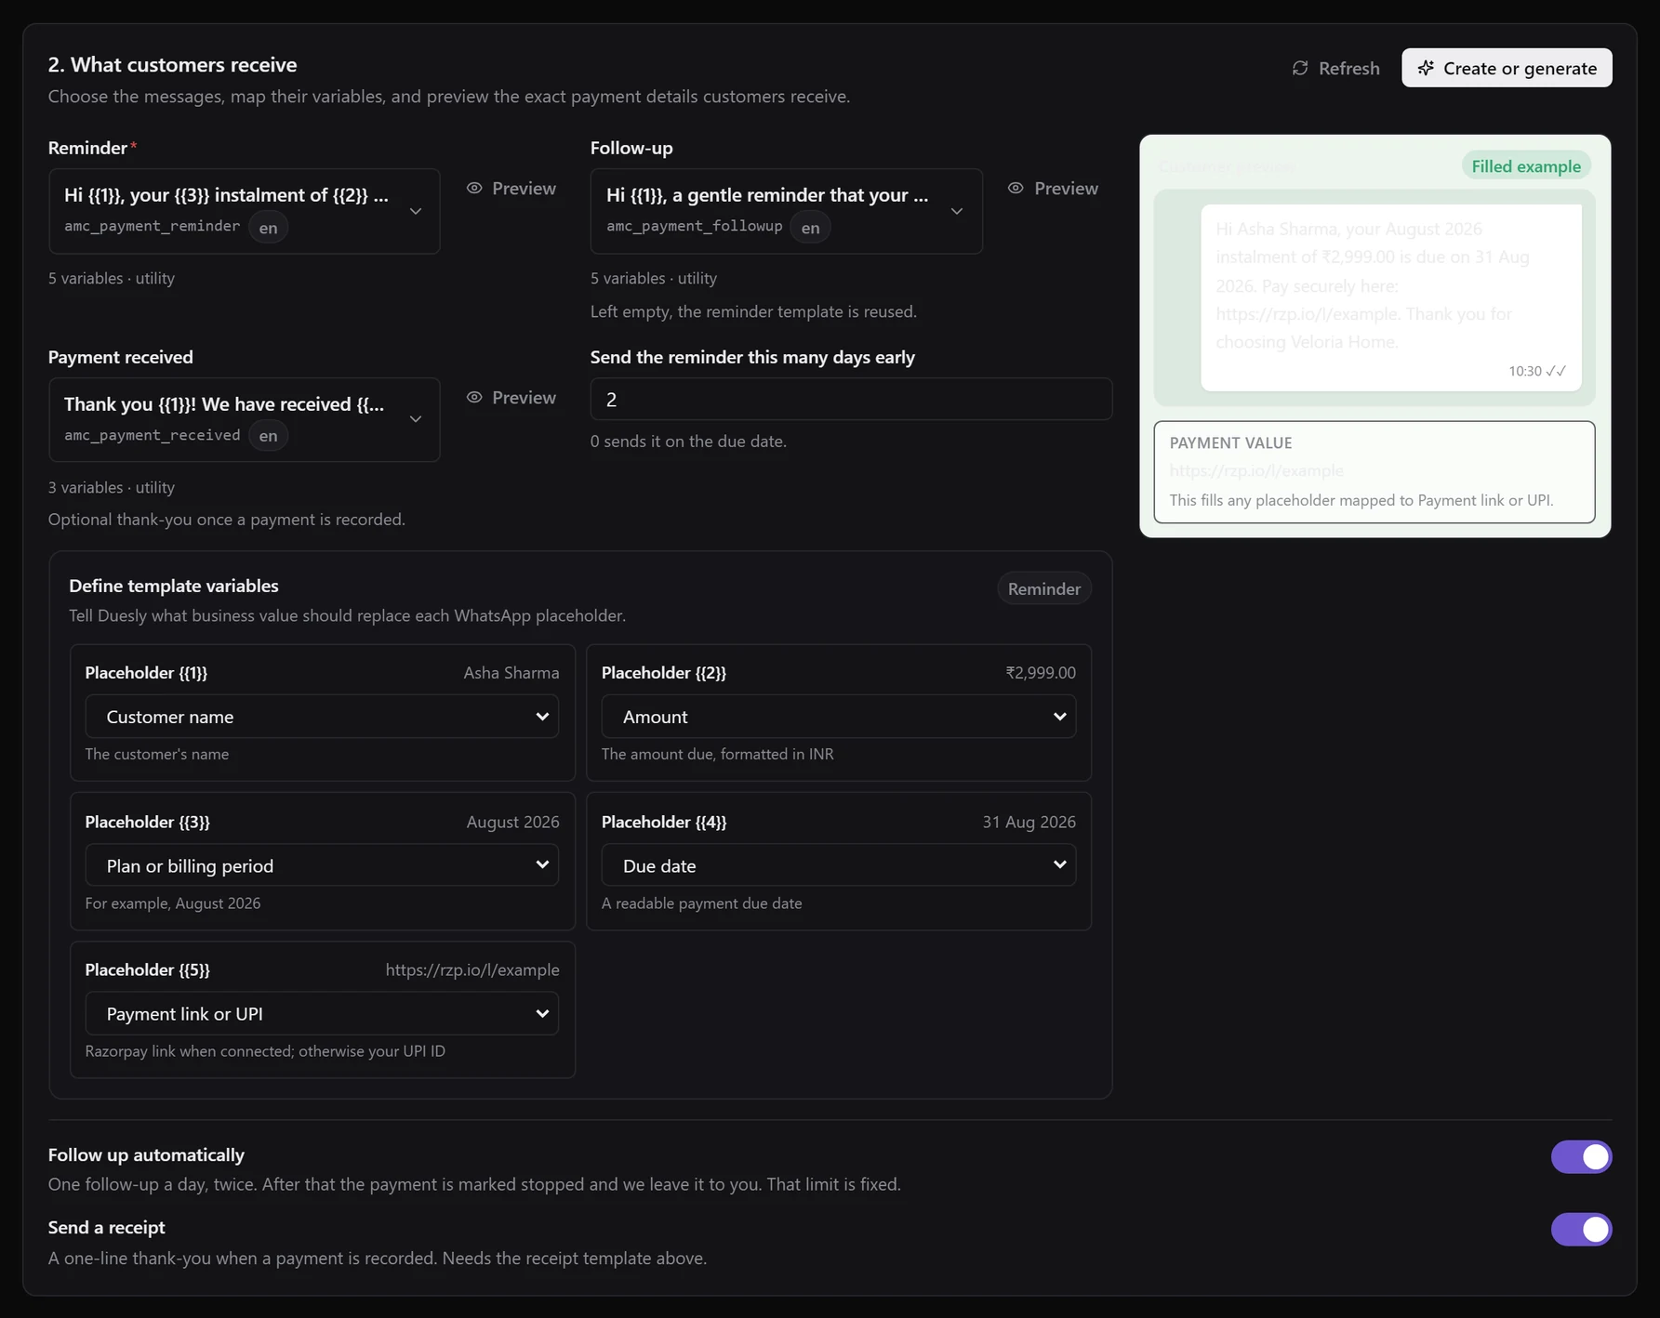
Task: Click the WhatsApp message preview bubble
Action: coord(1390,297)
